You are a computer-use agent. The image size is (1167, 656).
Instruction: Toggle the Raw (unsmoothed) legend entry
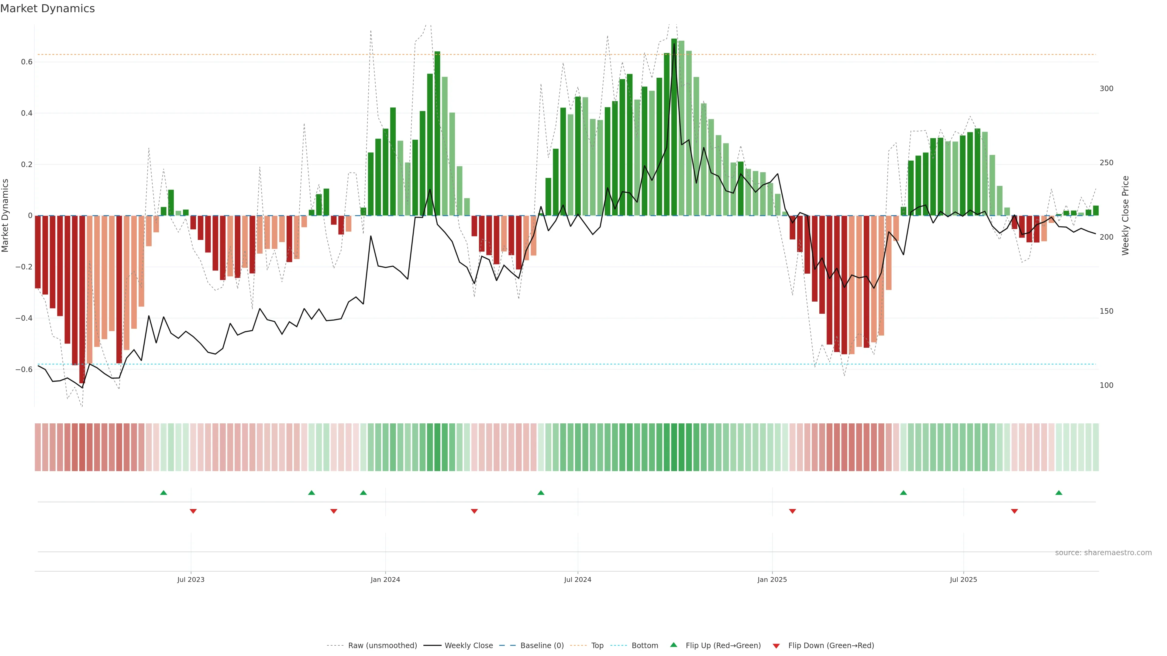click(x=382, y=646)
